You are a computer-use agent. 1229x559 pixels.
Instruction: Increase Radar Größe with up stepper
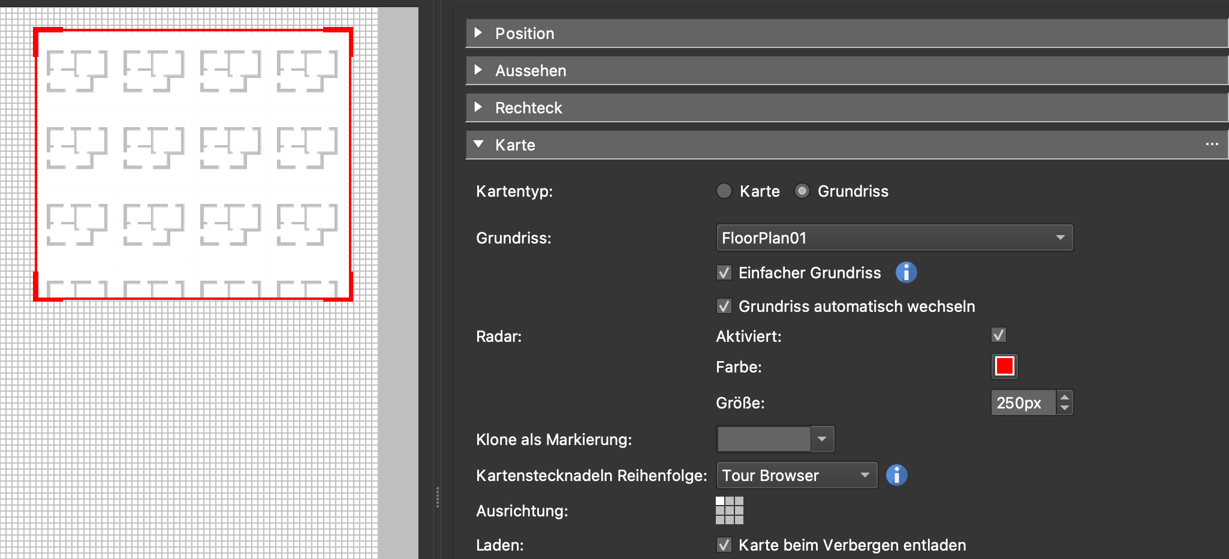tap(1065, 398)
